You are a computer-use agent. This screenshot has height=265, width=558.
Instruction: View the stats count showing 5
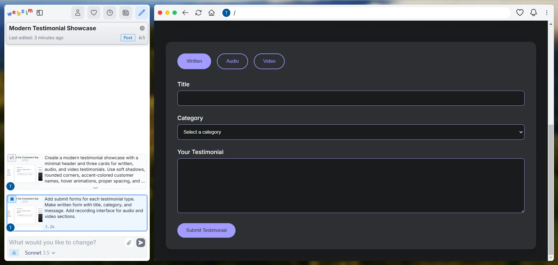click(x=142, y=38)
